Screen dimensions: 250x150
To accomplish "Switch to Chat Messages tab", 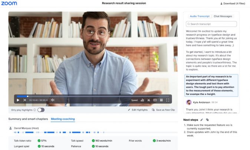I will (223, 16).
